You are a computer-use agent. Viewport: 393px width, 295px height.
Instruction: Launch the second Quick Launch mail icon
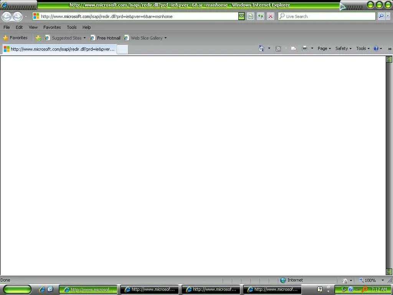[50, 289]
